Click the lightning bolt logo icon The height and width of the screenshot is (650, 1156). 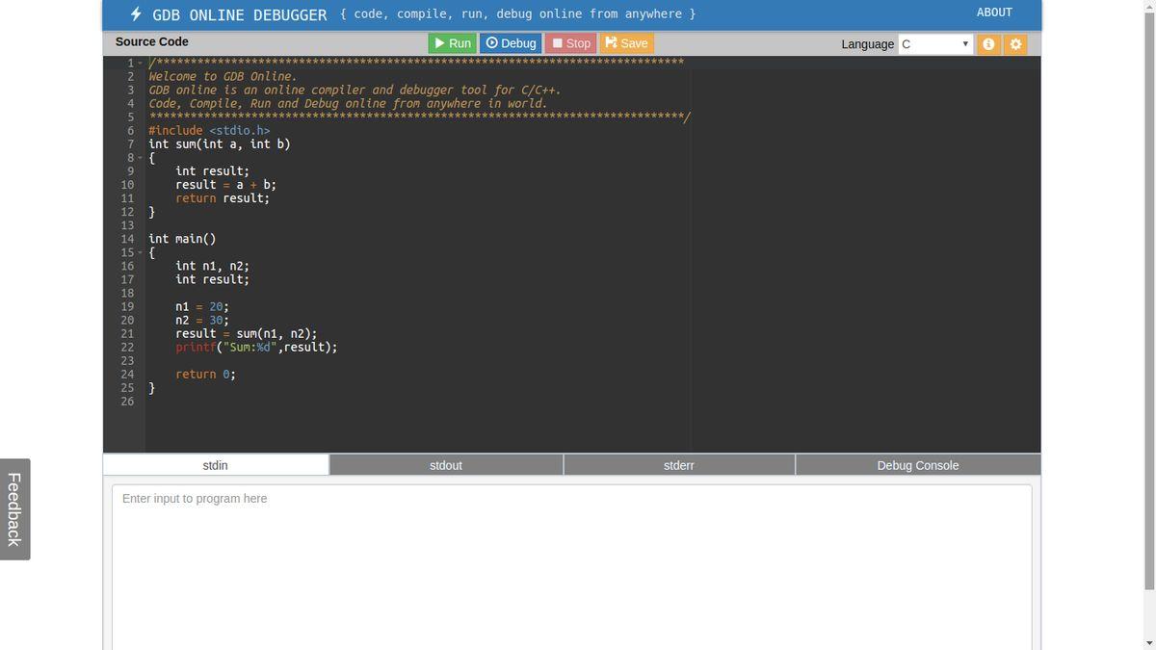137,14
